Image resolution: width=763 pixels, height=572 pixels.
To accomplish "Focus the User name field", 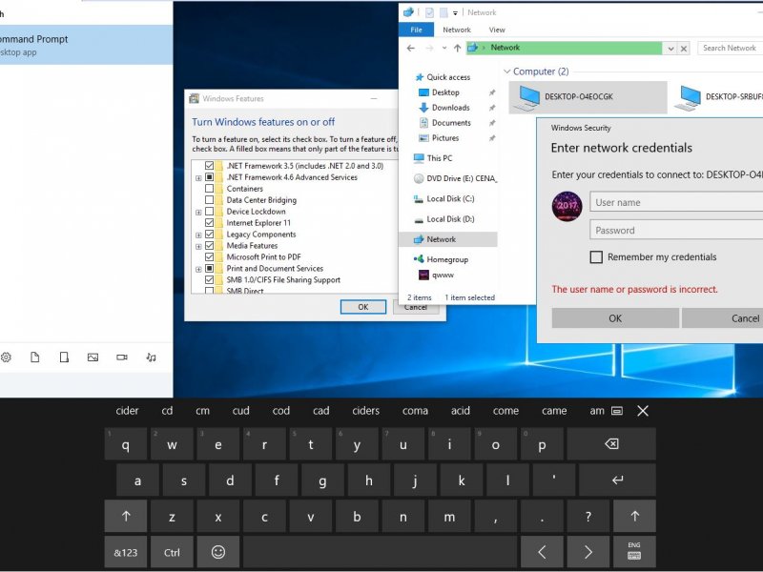I will [x=676, y=202].
